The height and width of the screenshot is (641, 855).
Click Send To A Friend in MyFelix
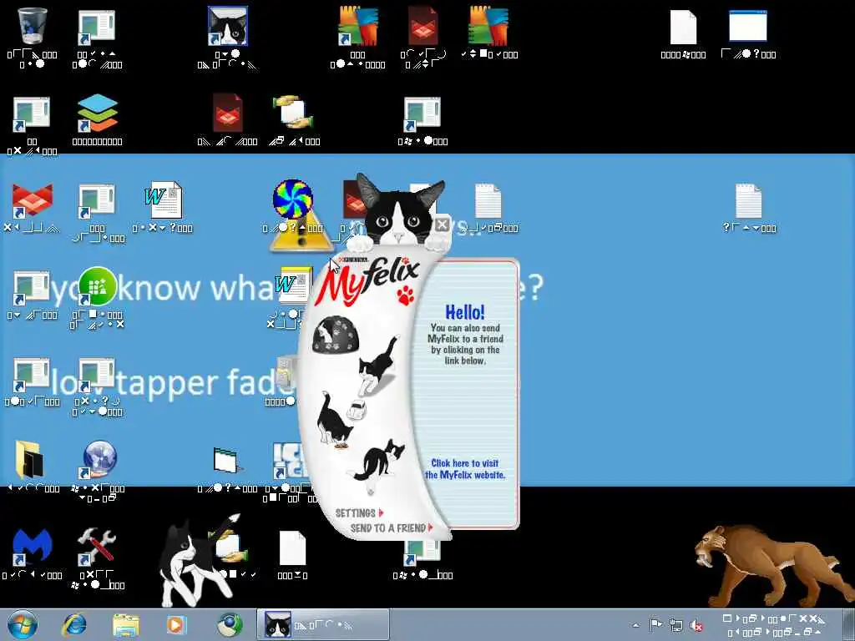(392, 527)
